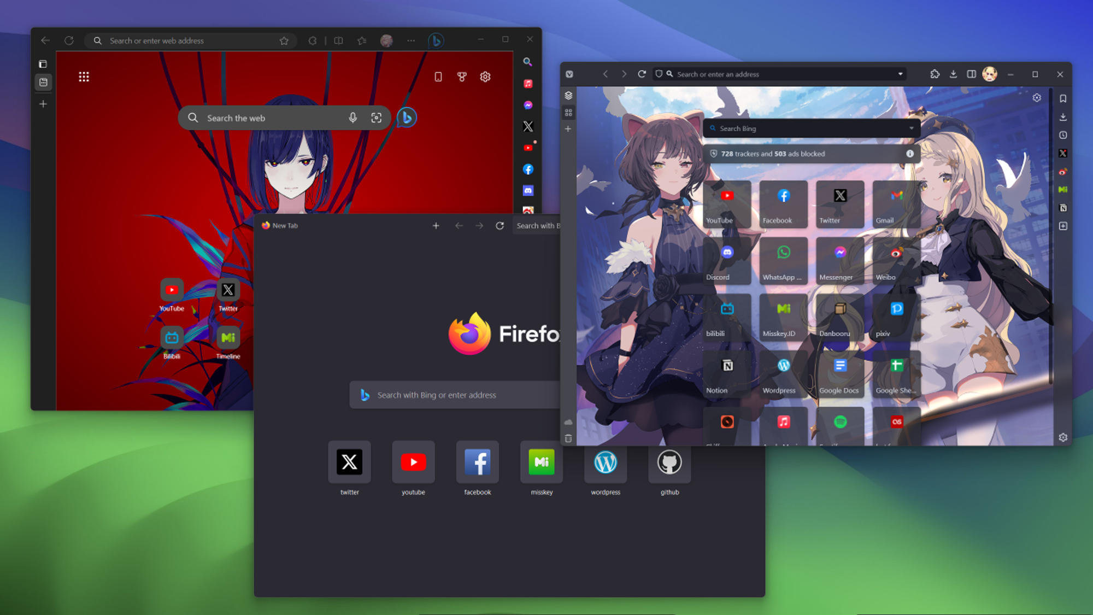Open X icon in Edge right sidebar
This screenshot has width=1093, height=615.
(528, 126)
